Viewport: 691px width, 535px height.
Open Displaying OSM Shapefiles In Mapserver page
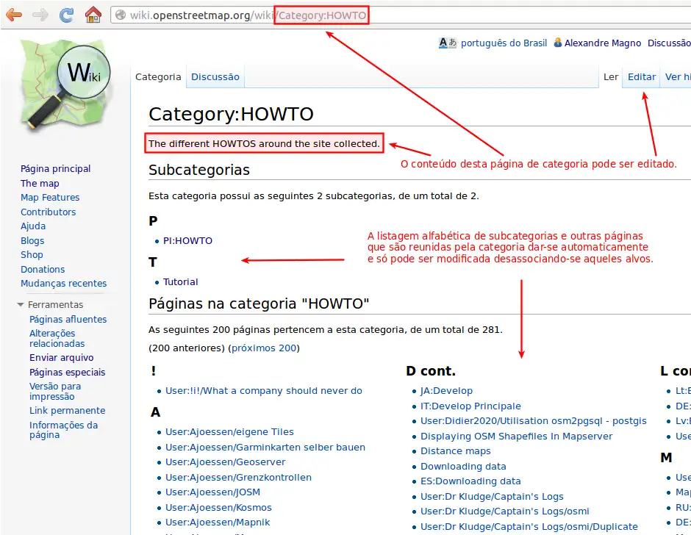pyautogui.click(x=516, y=436)
